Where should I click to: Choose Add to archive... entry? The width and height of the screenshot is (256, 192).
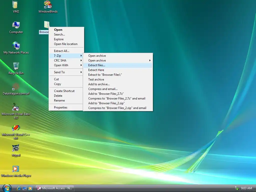[118, 84]
